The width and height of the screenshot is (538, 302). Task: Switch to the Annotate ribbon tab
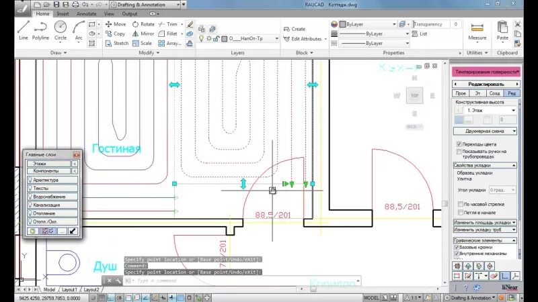87,13
